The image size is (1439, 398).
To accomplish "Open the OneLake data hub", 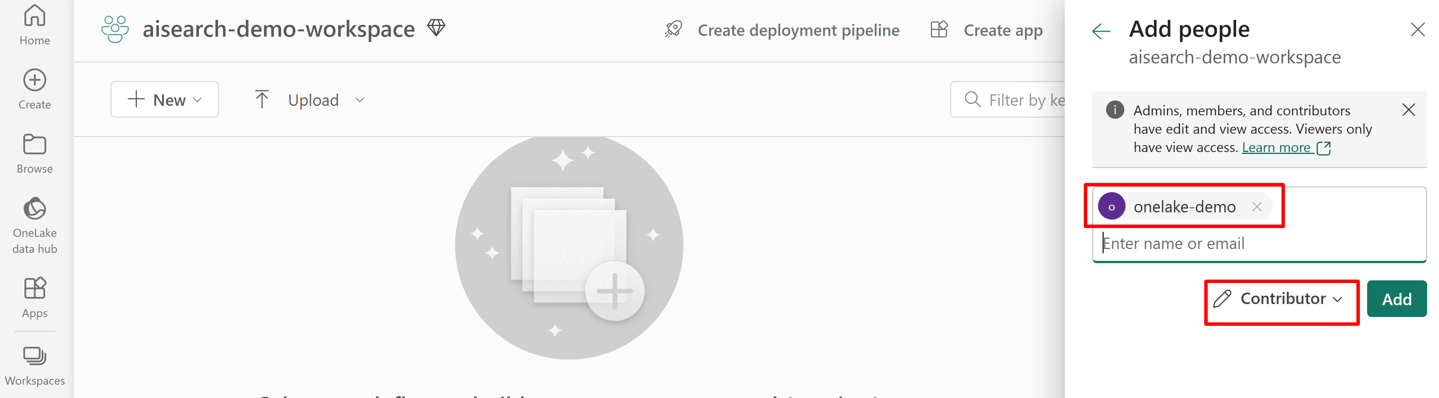I will (x=35, y=225).
